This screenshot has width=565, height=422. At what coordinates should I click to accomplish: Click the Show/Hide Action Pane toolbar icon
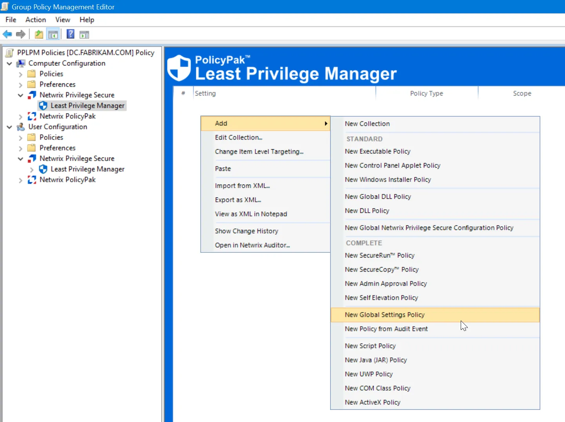(x=84, y=34)
